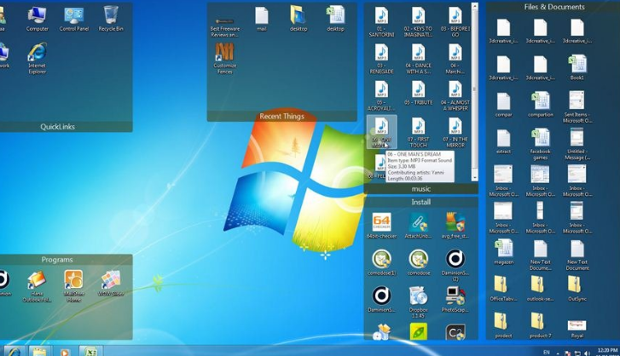The image size is (620, 356).
Task: Open Windows Explorer from the taskbar
Action: [39, 351]
